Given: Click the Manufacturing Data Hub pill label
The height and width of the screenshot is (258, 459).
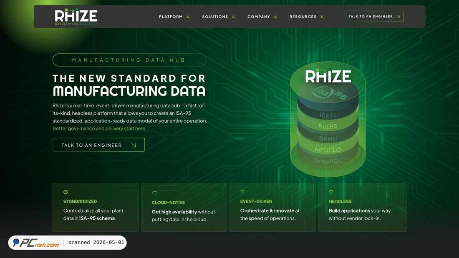Looking at the screenshot, I should [129, 60].
